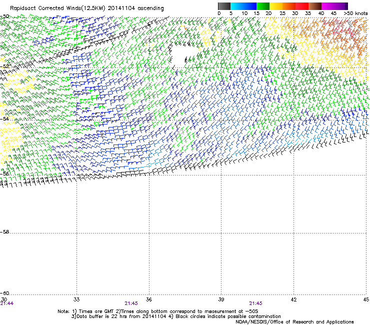Image resolution: width=370 pixels, height=325 pixels.
Task: Click the NOAA/NESDIS Office of Research credit line
Action: pyautogui.click(x=294, y=322)
